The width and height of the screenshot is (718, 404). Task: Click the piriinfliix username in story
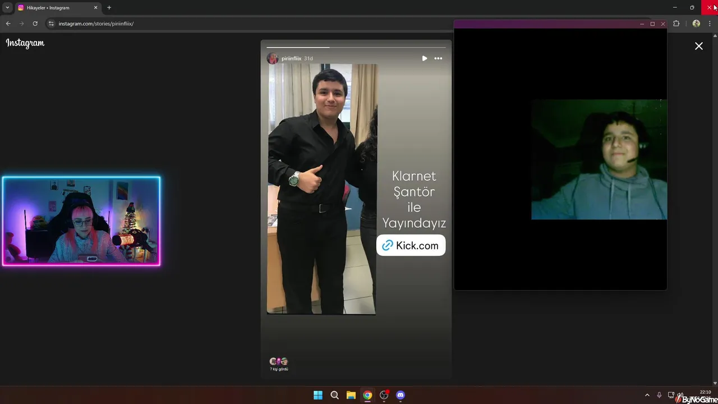[x=291, y=58]
